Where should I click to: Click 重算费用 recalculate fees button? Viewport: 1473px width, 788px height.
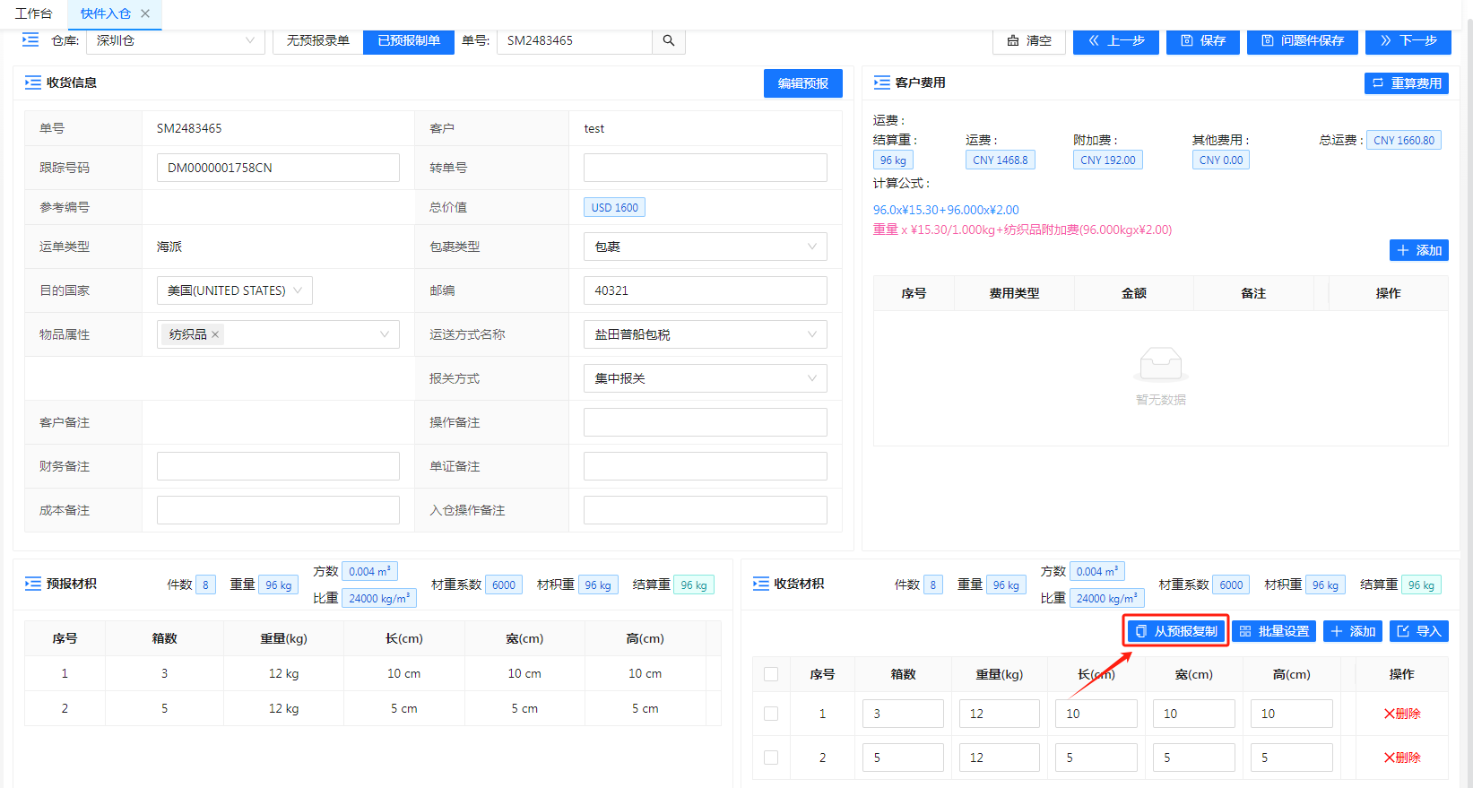[1406, 83]
